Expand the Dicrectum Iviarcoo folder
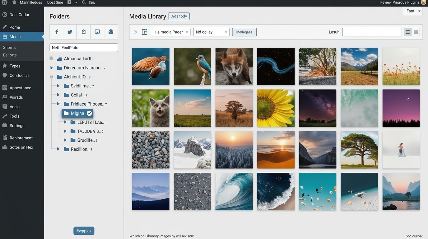 click(x=52, y=68)
